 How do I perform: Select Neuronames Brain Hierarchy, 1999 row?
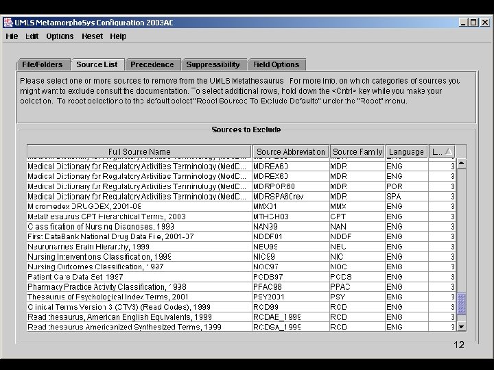coord(242,247)
